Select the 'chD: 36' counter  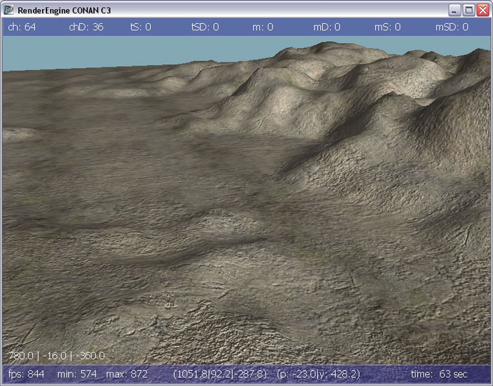pyautogui.click(x=86, y=27)
